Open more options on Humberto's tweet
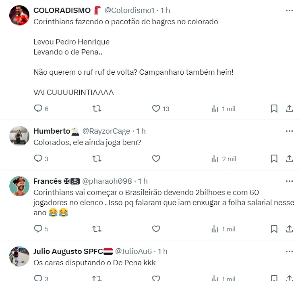 (289, 131)
